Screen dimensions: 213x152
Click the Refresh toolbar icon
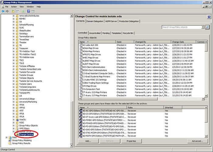tap(23, 11)
